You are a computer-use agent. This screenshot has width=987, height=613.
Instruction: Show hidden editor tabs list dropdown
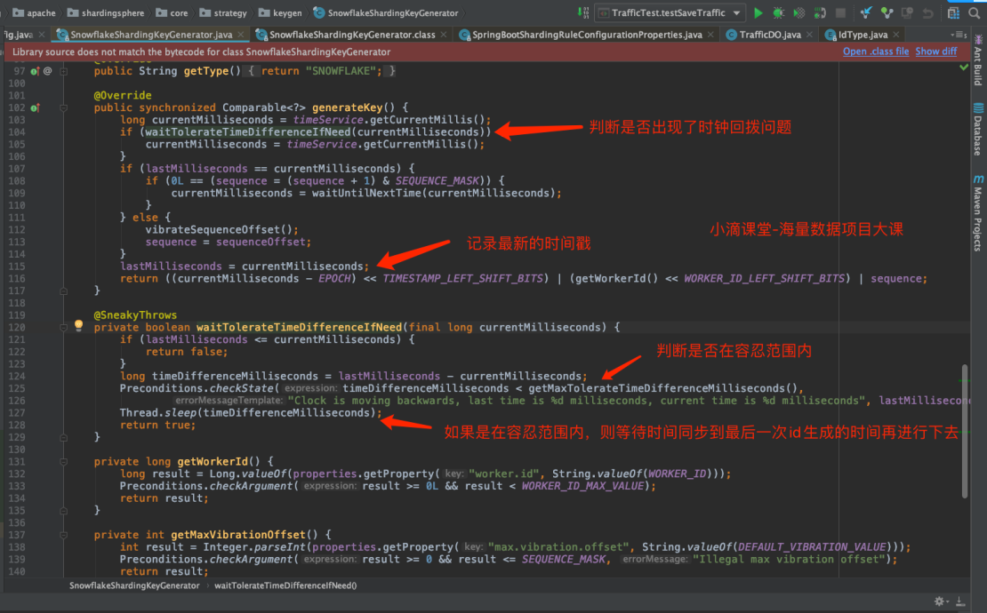959,35
